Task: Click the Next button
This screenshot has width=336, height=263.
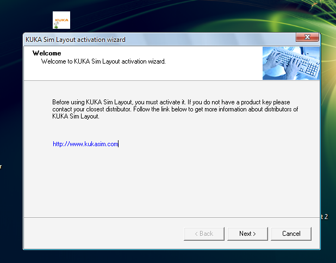Action: coord(247,234)
